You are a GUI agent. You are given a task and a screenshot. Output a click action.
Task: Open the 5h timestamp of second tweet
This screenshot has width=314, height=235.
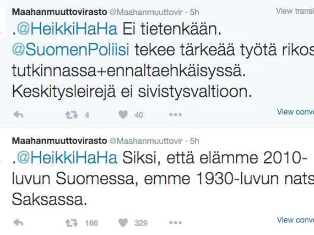[x=194, y=141]
